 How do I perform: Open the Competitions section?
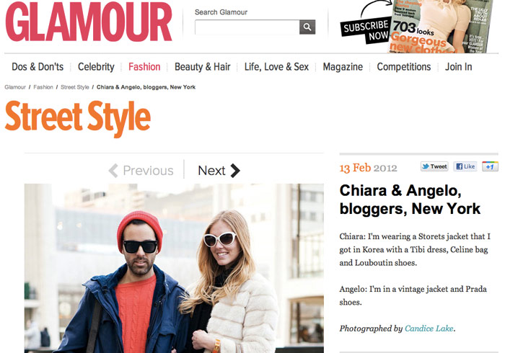pyautogui.click(x=404, y=67)
